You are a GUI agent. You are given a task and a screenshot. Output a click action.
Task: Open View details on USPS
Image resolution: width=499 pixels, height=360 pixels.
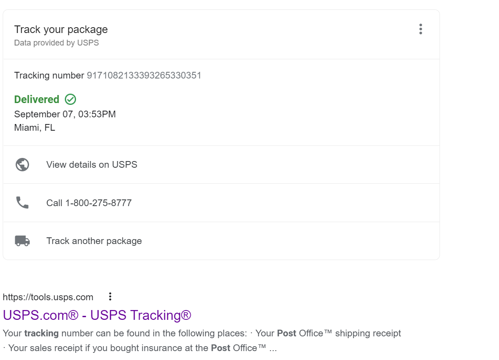click(x=92, y=165)
